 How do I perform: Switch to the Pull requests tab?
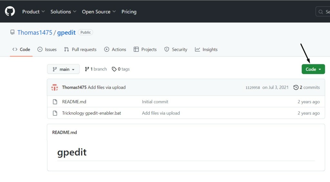80,50
